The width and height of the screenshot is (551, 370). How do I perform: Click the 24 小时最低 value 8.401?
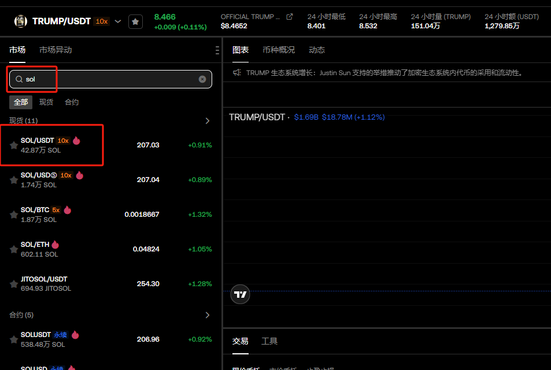pos(317,26)
